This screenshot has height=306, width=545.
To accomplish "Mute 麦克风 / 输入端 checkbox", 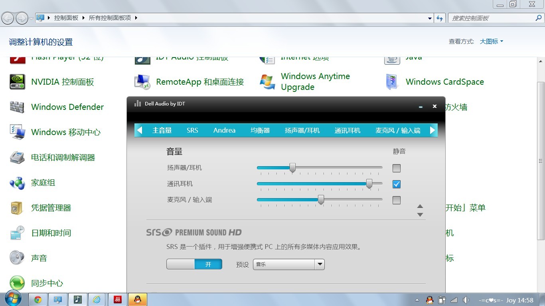I will 396,200.
